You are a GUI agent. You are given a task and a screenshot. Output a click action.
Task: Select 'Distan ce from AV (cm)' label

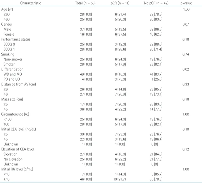click(x=19, y=84)
